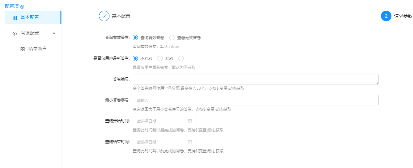413x168 pixels.
Task: Open 结果断言 in the sidebar menu
Action: pyautogui.click(x=37, y=49)
